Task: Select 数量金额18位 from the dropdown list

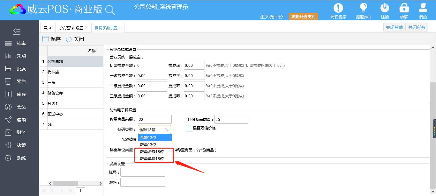Action: coord(152,152)
